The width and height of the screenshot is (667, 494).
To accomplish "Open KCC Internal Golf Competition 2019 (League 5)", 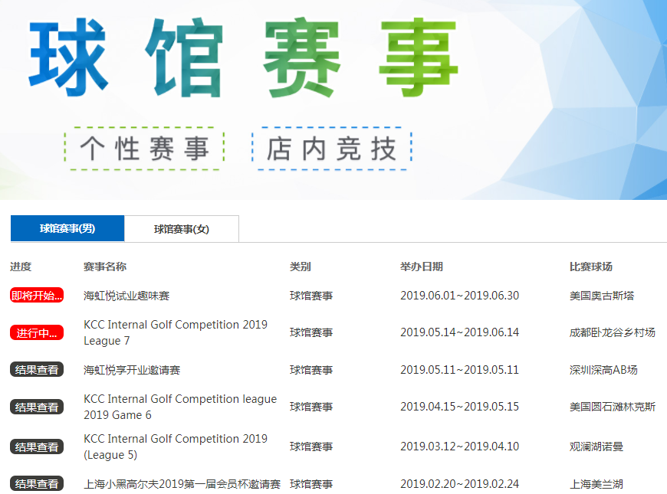I will (x=175, y=447).
